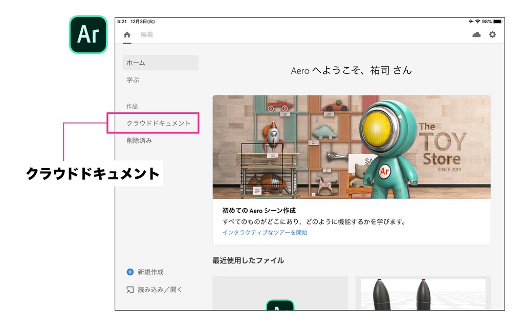Open the Home tab icon
The image size is (524, 328).
click(x=127, y=34)
